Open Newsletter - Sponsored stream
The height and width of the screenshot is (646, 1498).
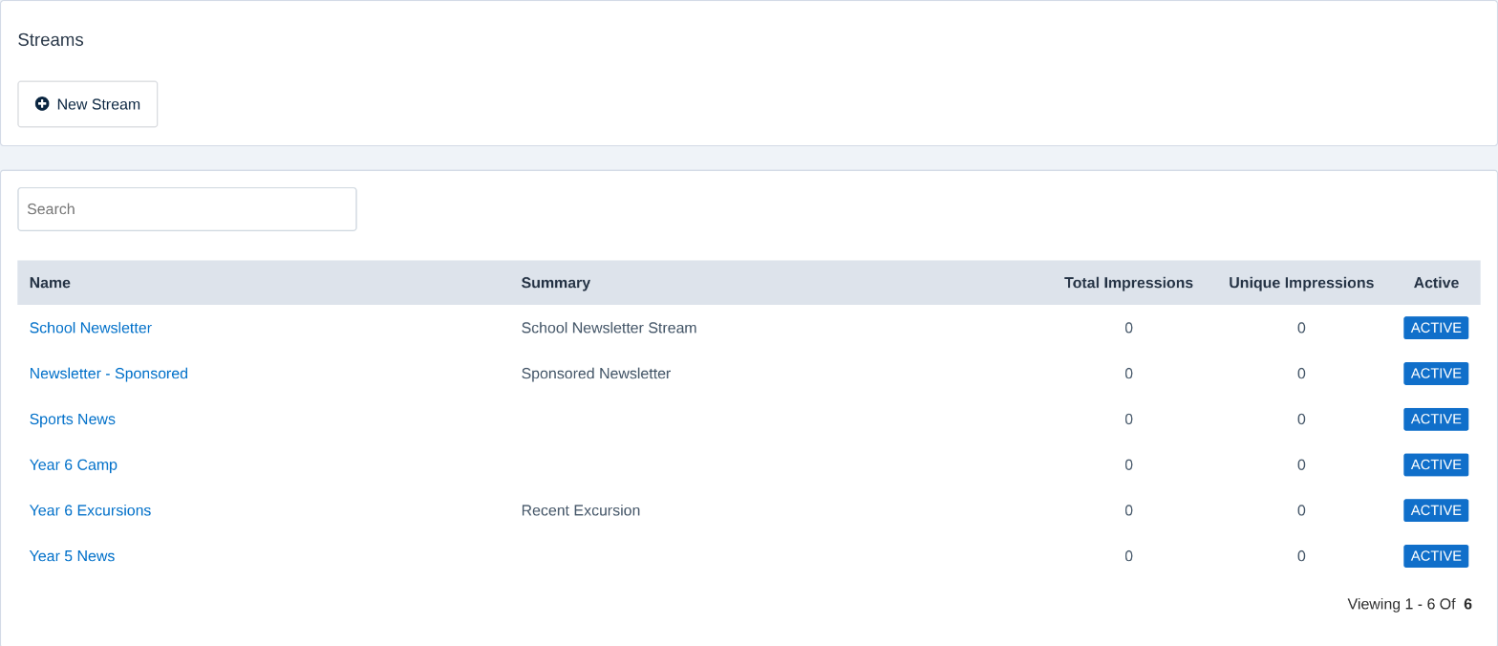click(109, 374)
